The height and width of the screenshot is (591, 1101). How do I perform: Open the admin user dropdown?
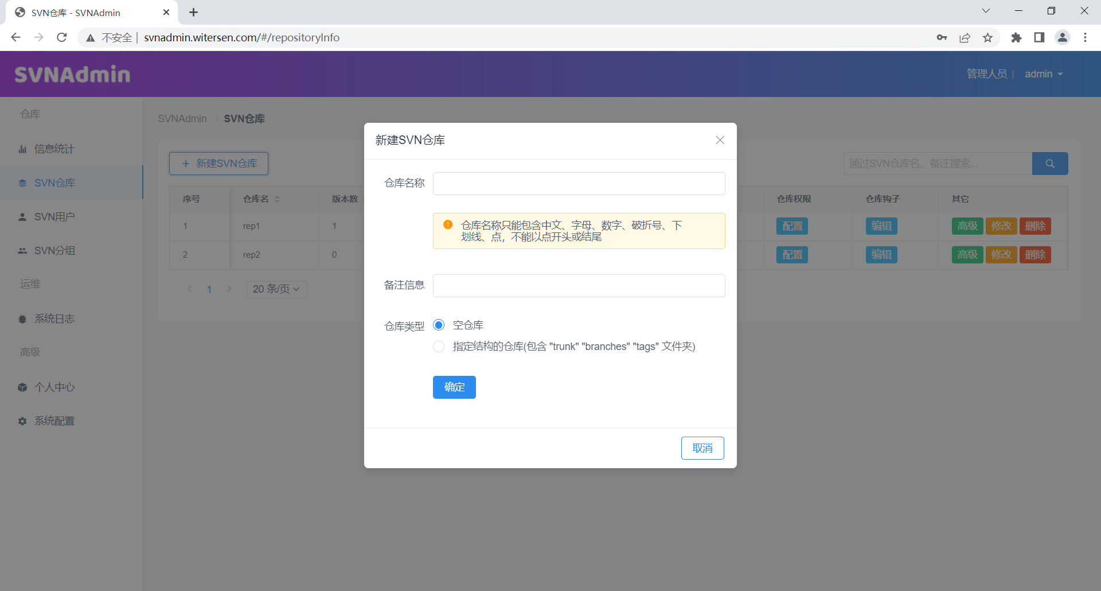click(x=1044, y=74)
